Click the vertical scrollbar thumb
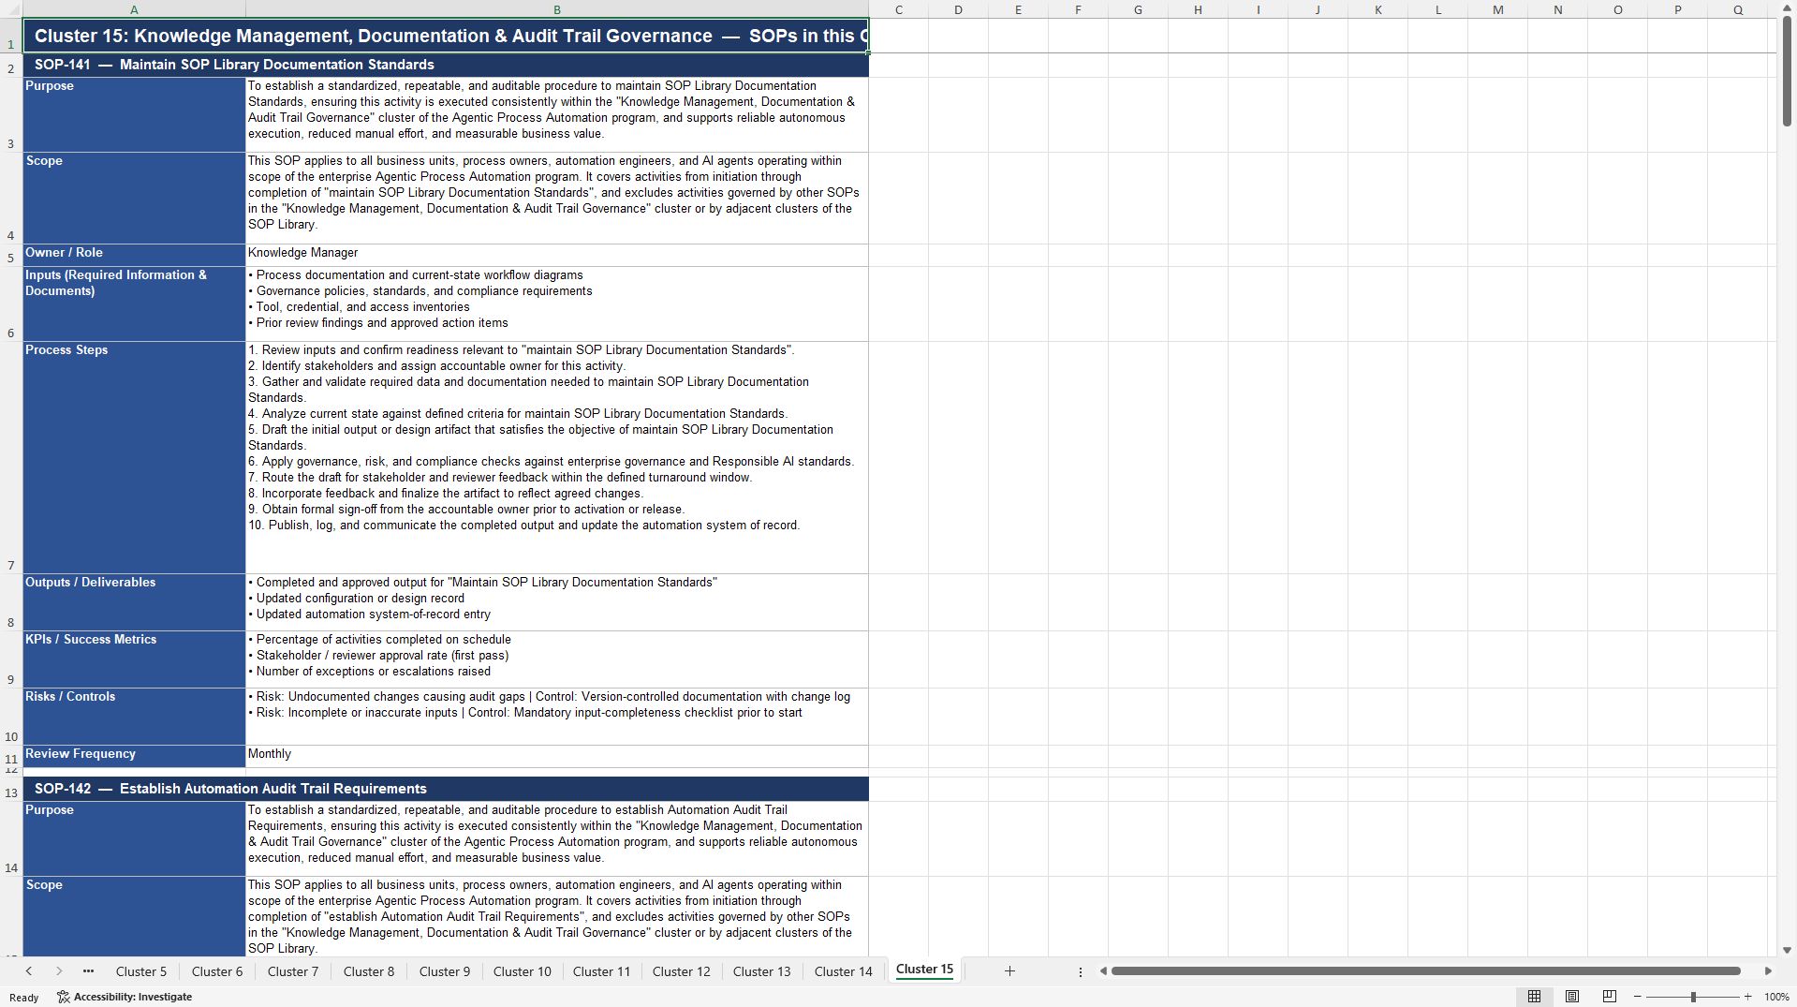Viewport: 1797px width, 1007px height. pyautogui.click(x=1787, y=71)
